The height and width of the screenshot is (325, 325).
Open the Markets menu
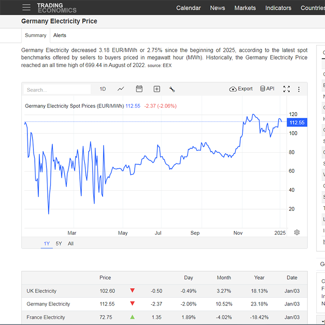245,8
